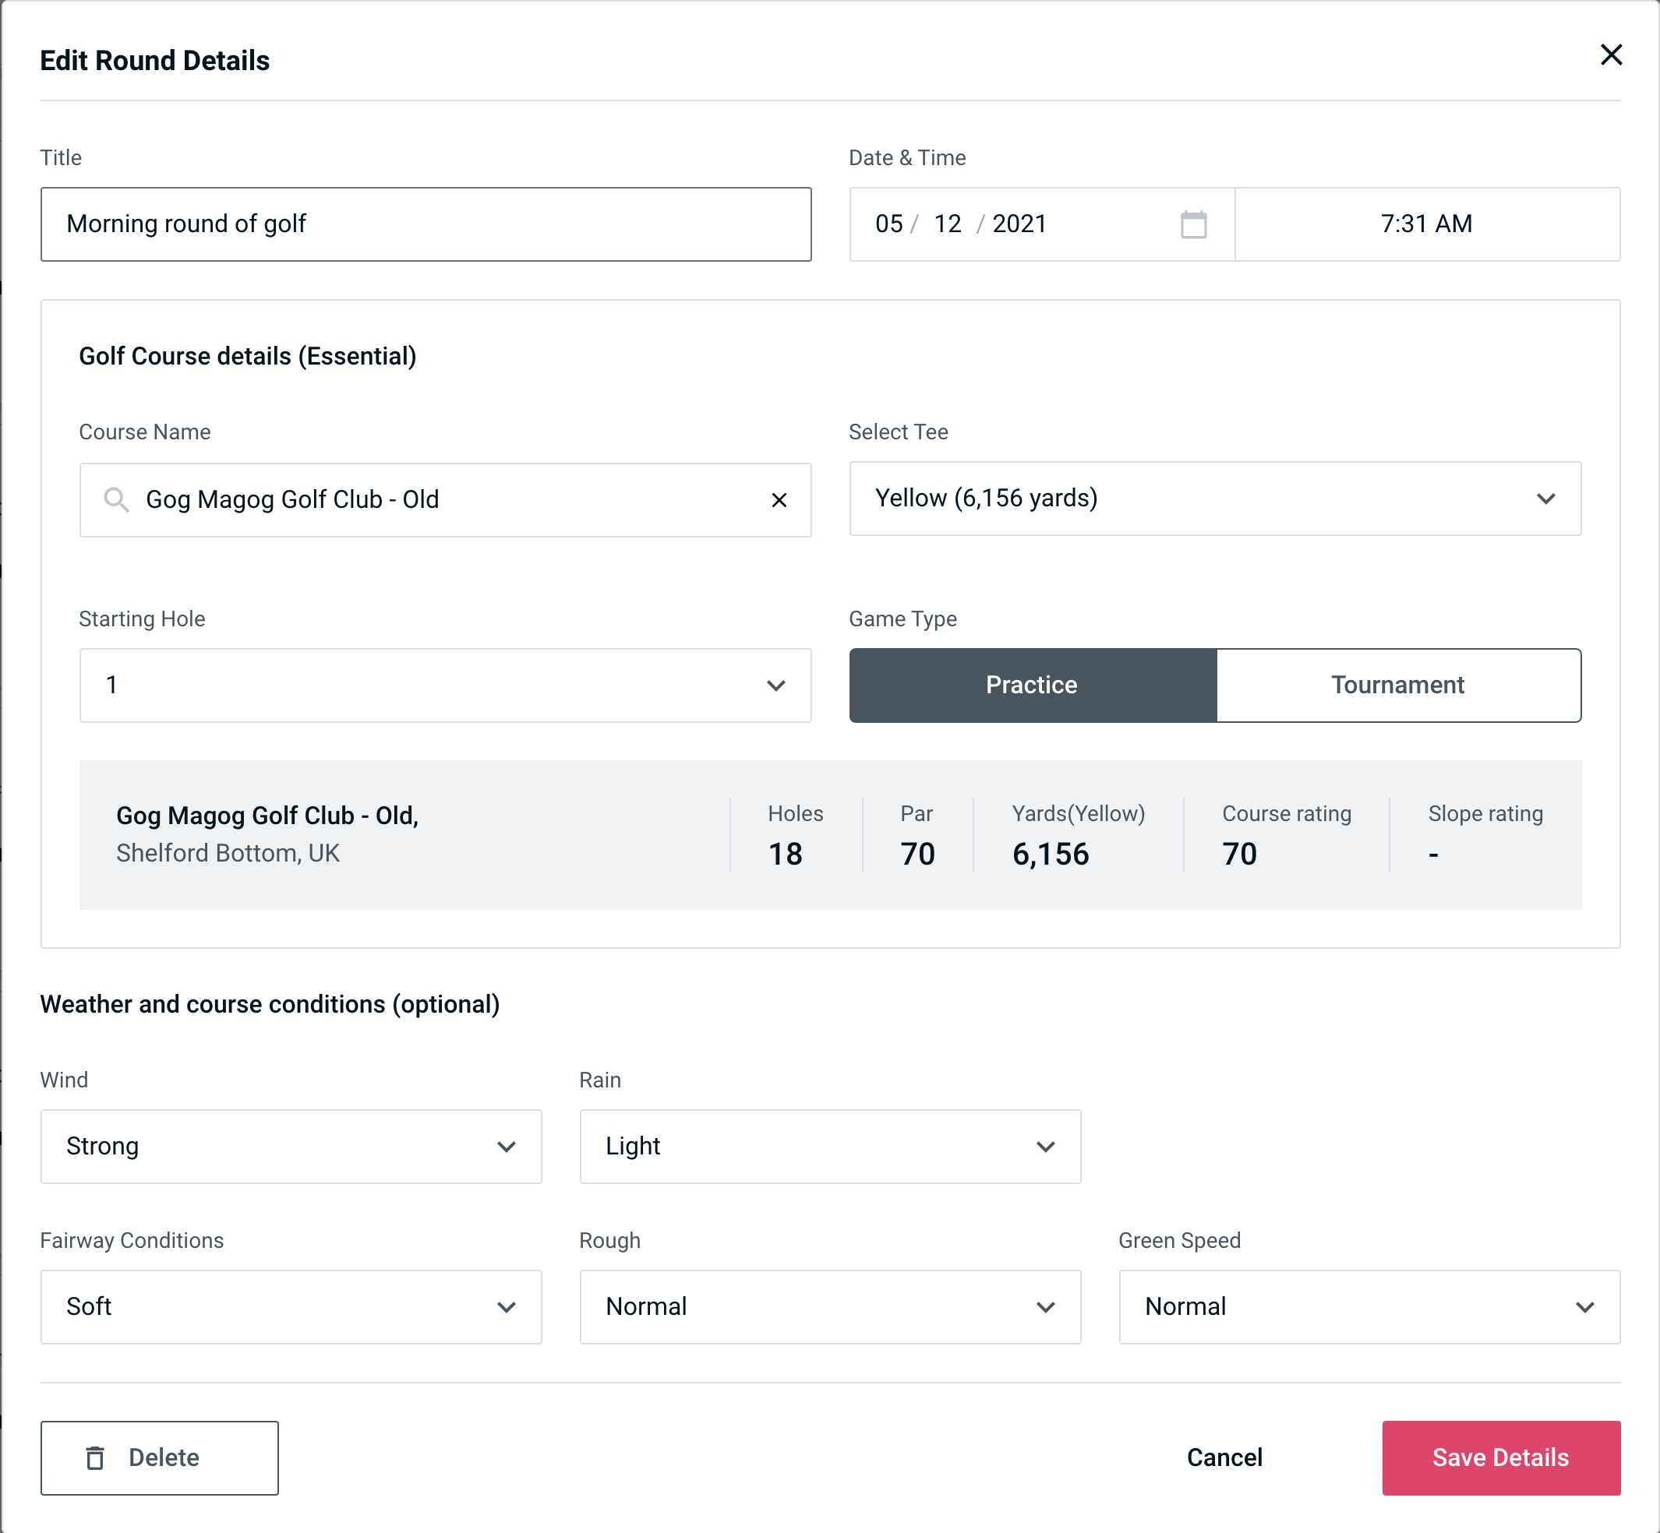Click the delete/trash icon button
1660x1533 pixels.
tap(97, 1457)
